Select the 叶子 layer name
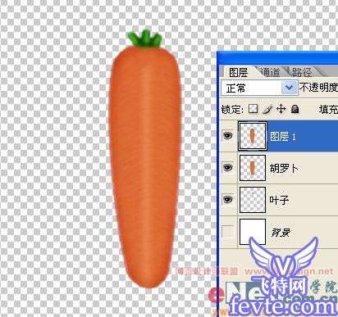This screenshot has height=317, width=338. point(279,200)
